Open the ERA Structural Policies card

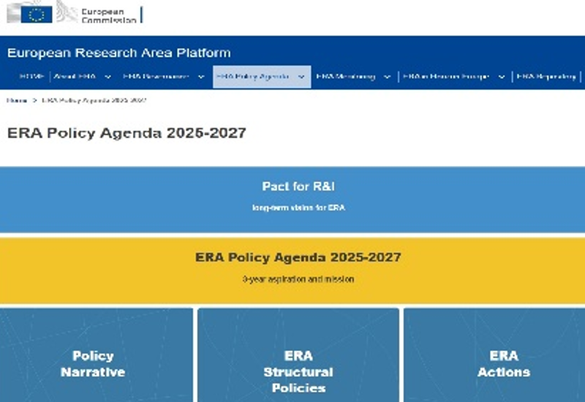pos(298,355)
